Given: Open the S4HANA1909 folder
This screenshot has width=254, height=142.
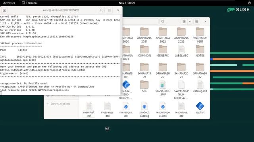Looking at the screenshot, I should click(x=144, y=70).
